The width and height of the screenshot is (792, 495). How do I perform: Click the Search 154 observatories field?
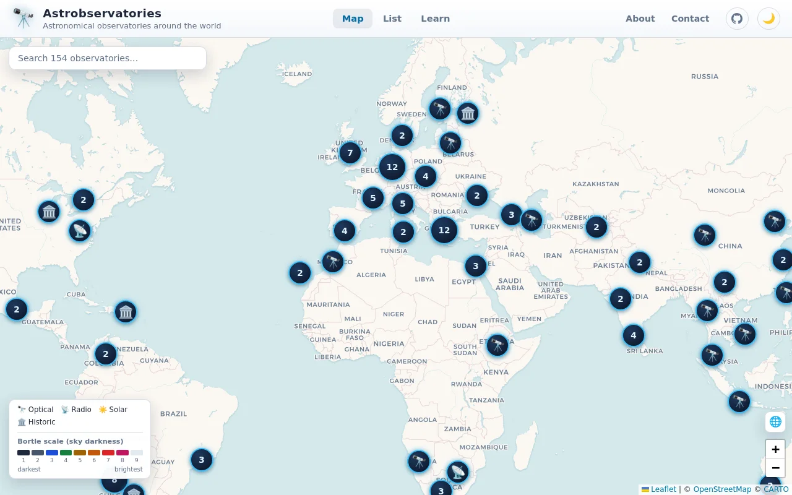108,58
